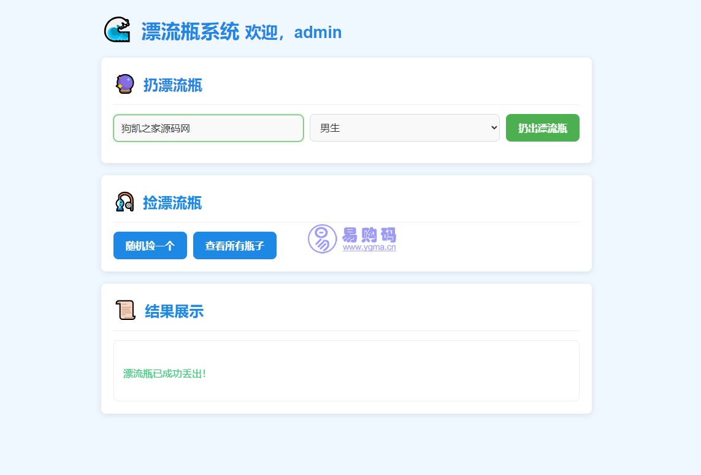The width and height of the screenshot is (701, 475).
Task: Click the fishing icon beside 捡漂流瓶
Action: [124, 202]
